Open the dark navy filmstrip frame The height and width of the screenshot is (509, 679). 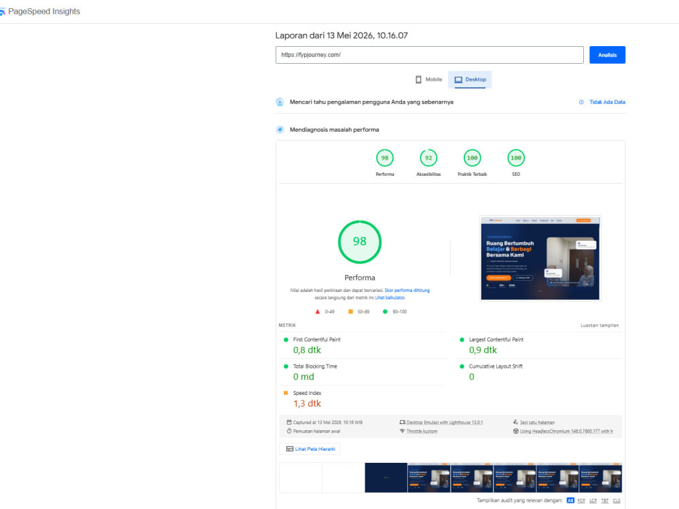tap(386, 478)
